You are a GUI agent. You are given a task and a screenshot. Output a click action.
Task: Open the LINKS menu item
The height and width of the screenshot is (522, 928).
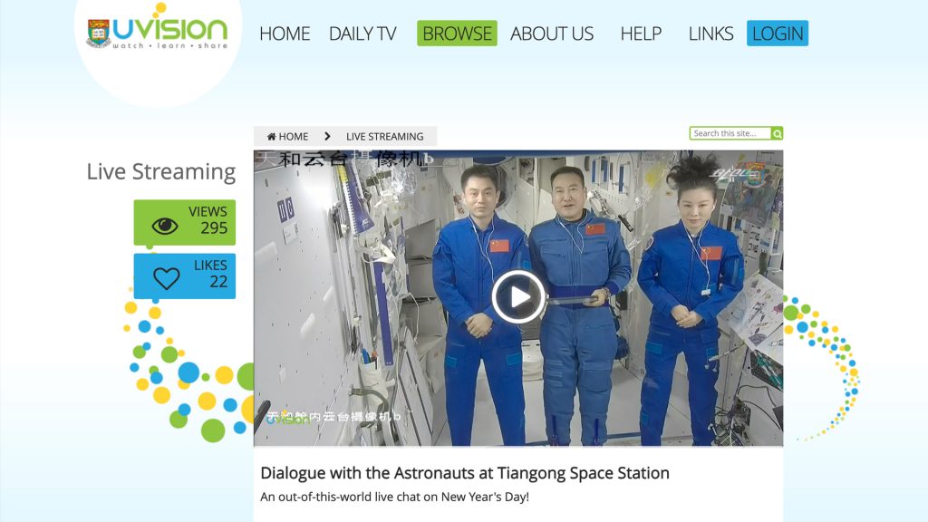point(710,34)
